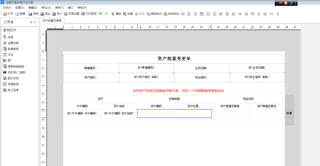
Task: Click the 锁定 lock button
Action: click(140, 14)
